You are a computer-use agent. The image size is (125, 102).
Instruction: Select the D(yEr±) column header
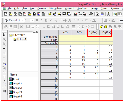click(107, 32)
